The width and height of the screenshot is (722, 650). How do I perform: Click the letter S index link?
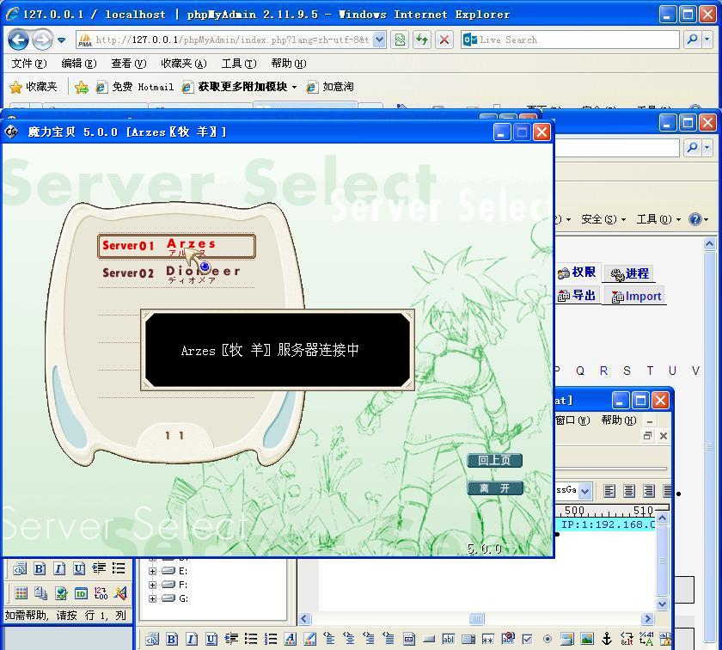coord(627,371)
